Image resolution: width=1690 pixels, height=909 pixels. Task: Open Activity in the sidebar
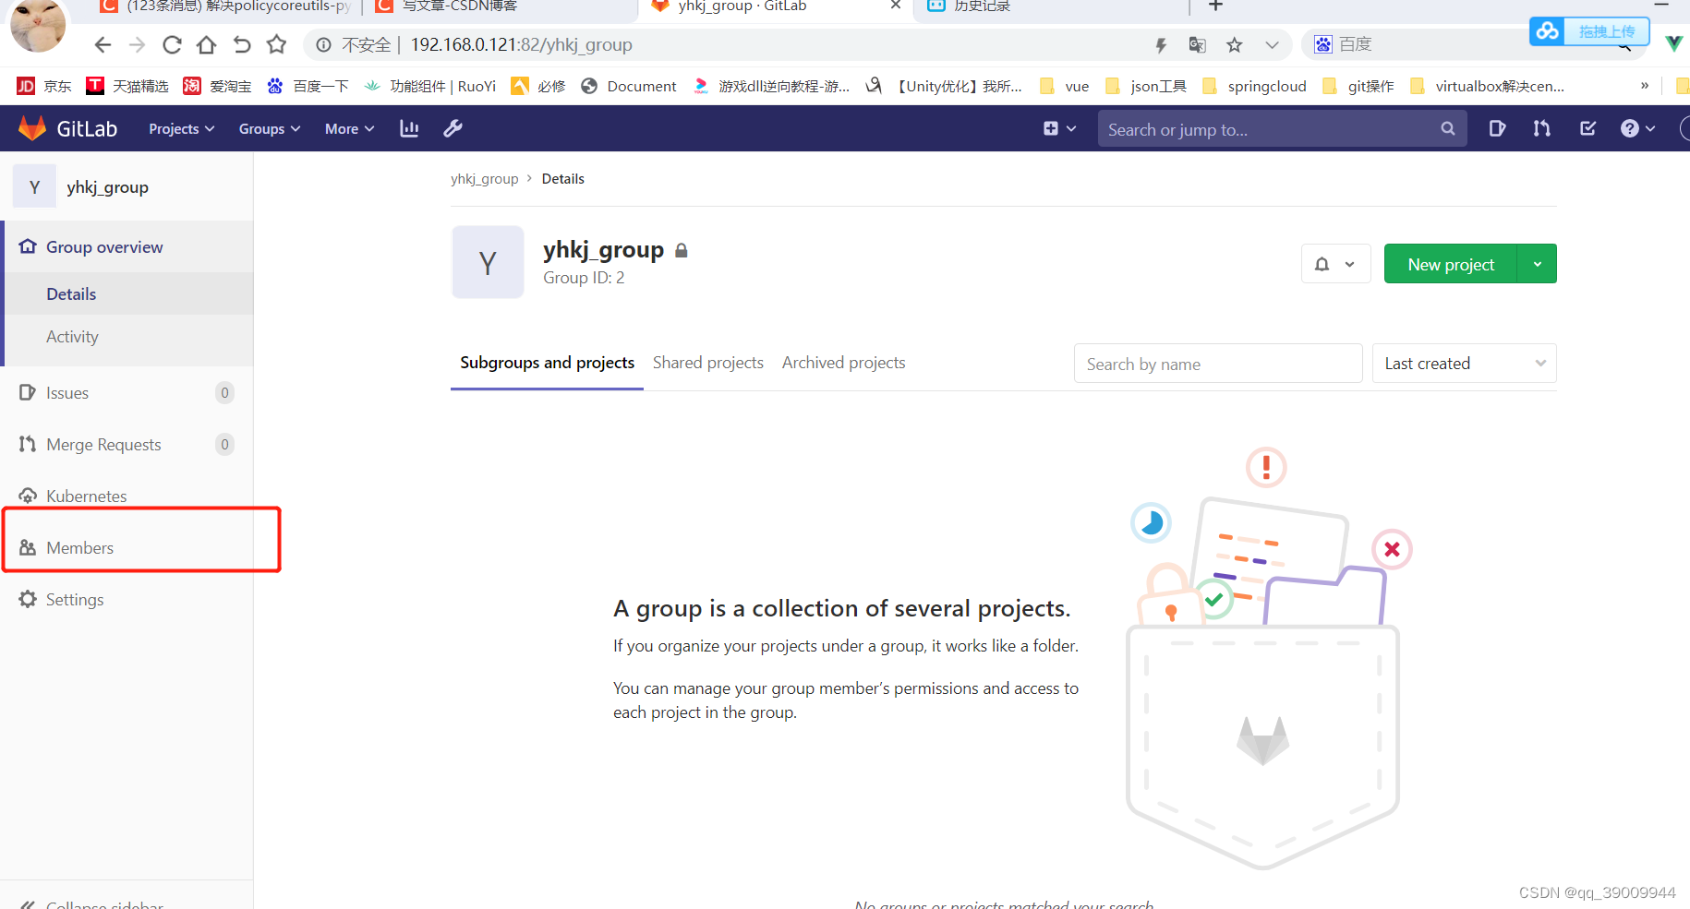[x=128, y=337]
